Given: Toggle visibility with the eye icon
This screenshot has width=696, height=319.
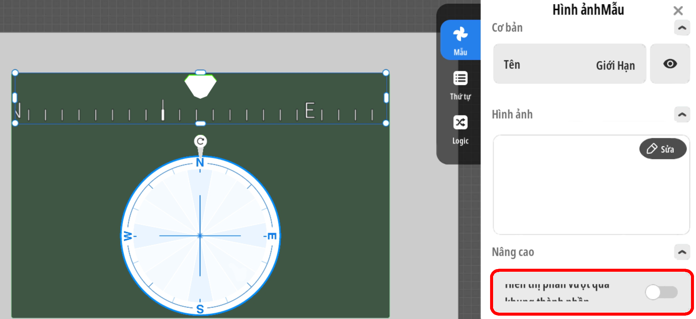Looking at the screenshot, I should coord(670,64).
